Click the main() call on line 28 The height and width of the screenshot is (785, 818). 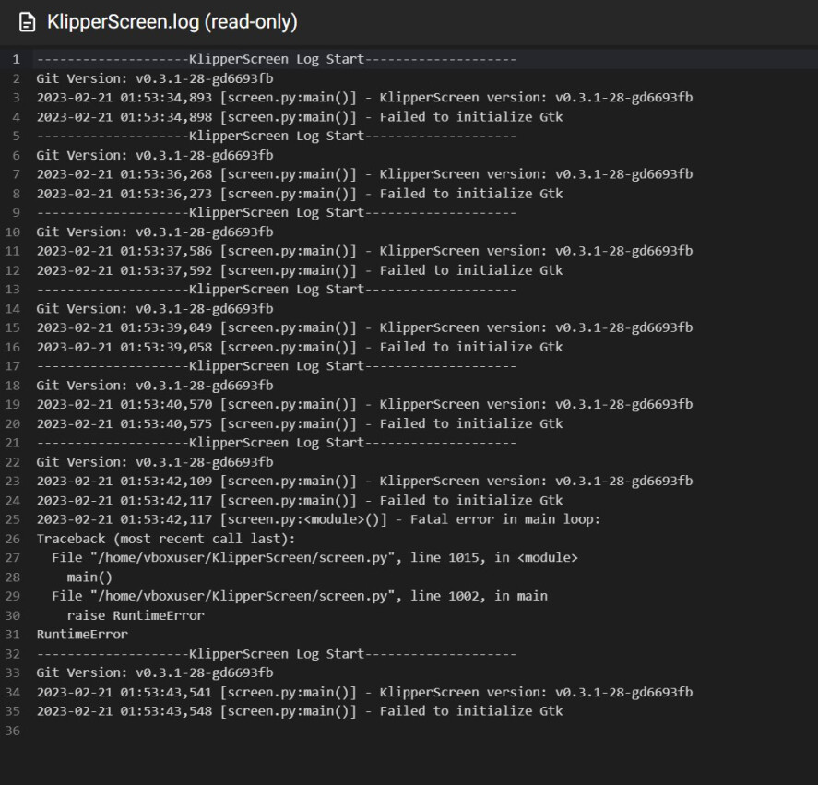[x=89, y=577]
